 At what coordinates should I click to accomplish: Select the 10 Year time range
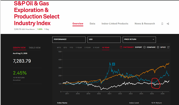click(106, 47)
